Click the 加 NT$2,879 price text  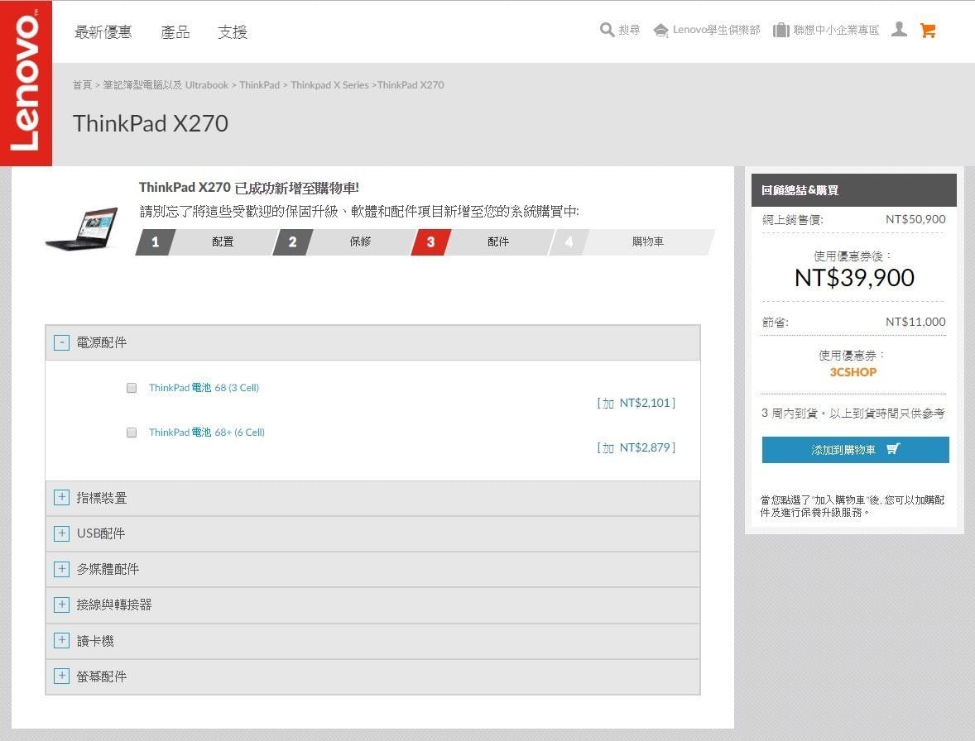(636, 447)
